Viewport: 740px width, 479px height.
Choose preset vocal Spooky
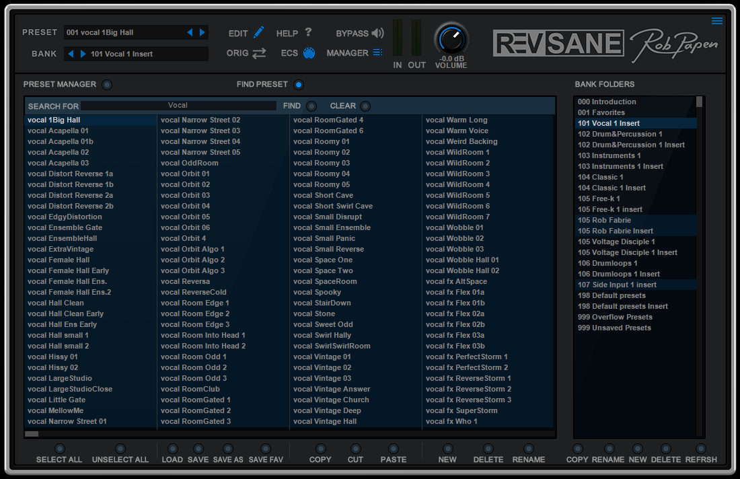pyautogui.click(x=356, y=292)
